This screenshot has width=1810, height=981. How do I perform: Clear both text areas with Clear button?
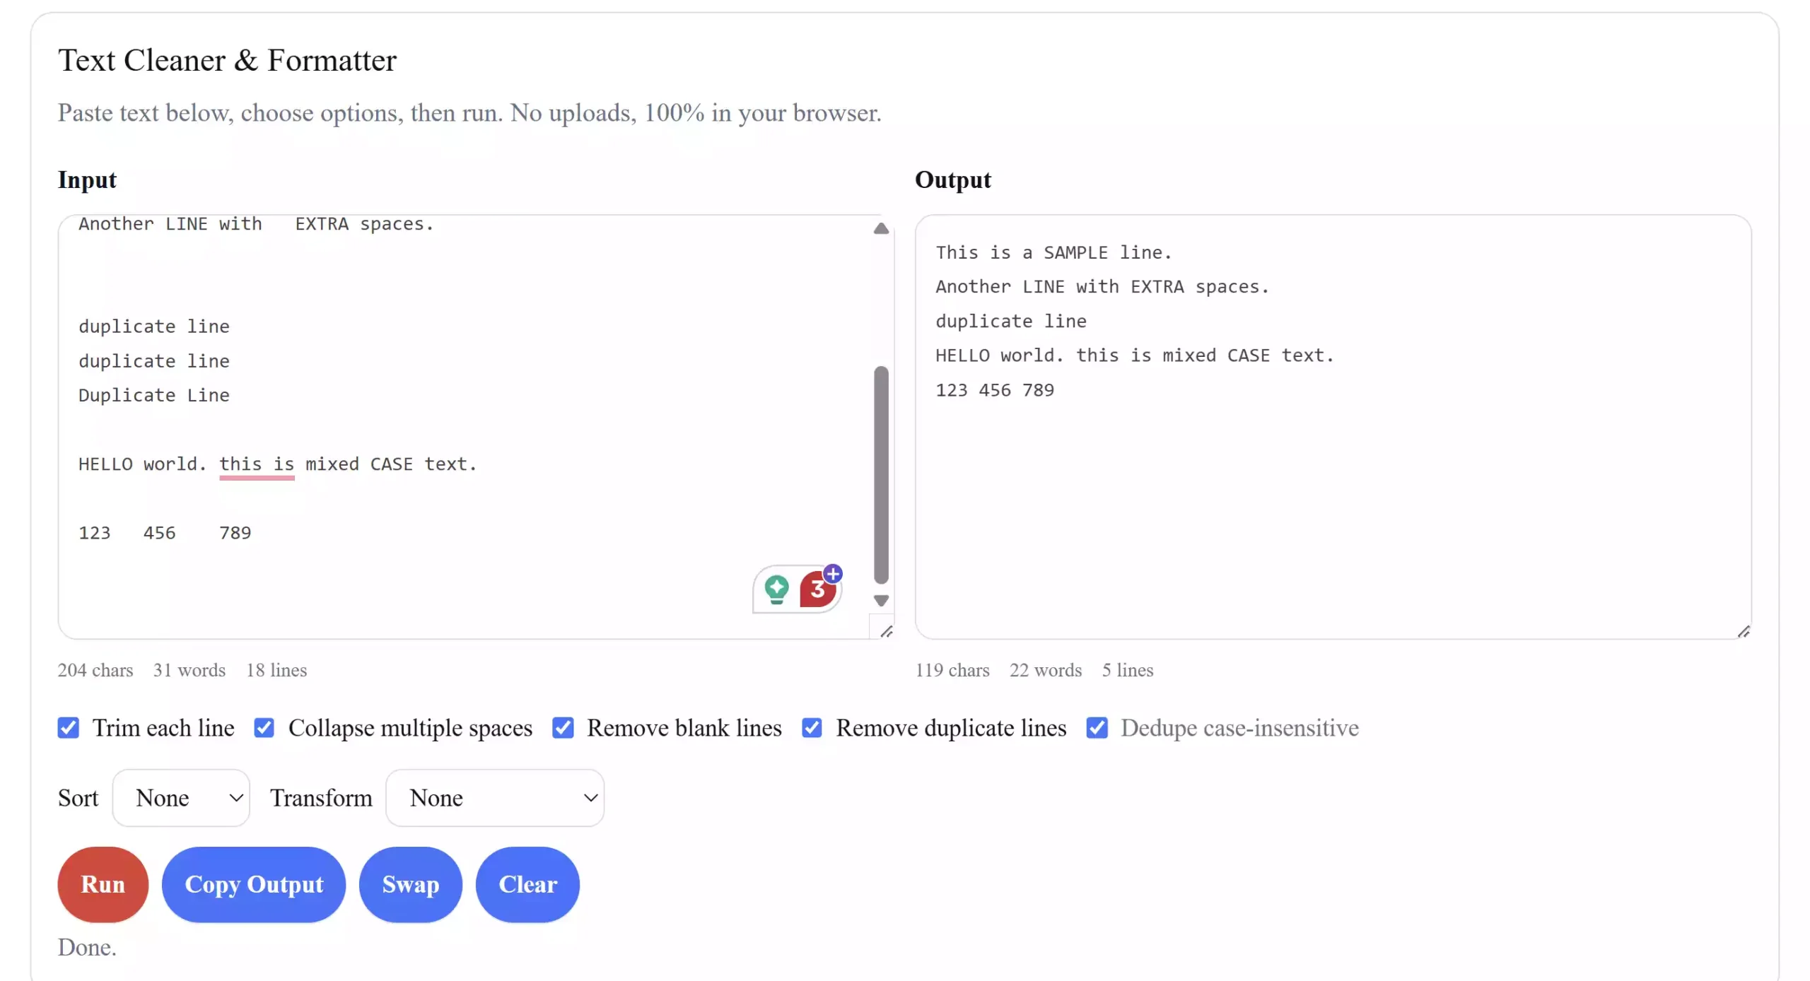(527, 884)
